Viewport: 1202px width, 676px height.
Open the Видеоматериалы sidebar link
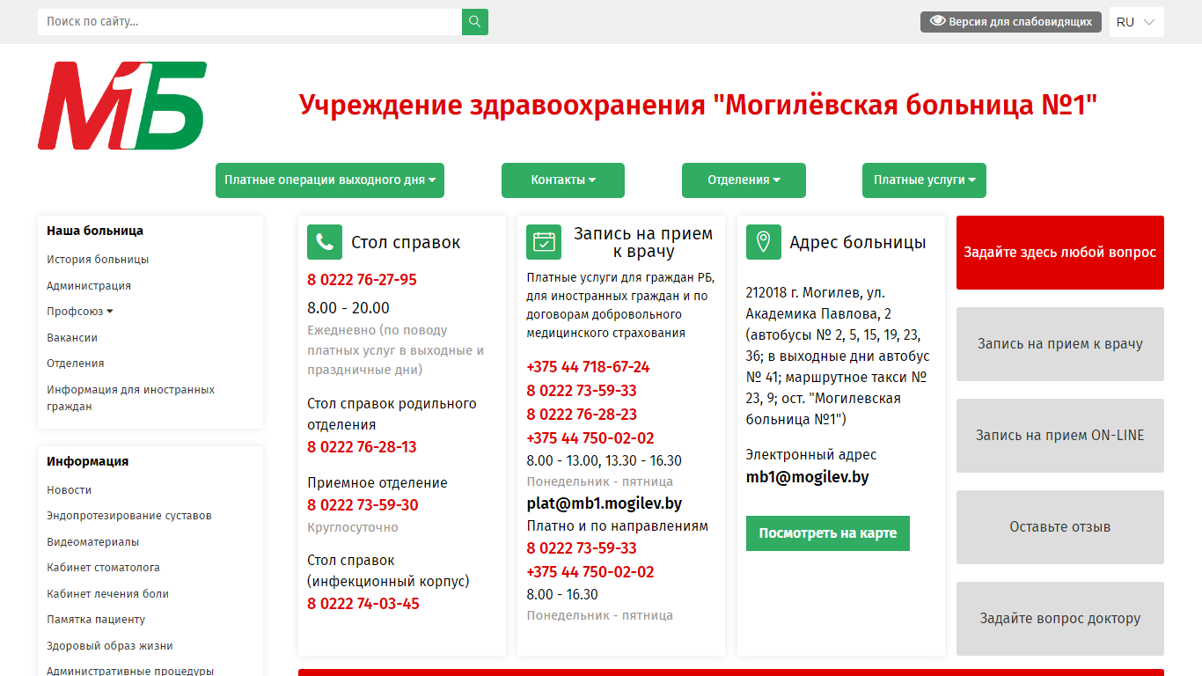click(x=92, y=542)
